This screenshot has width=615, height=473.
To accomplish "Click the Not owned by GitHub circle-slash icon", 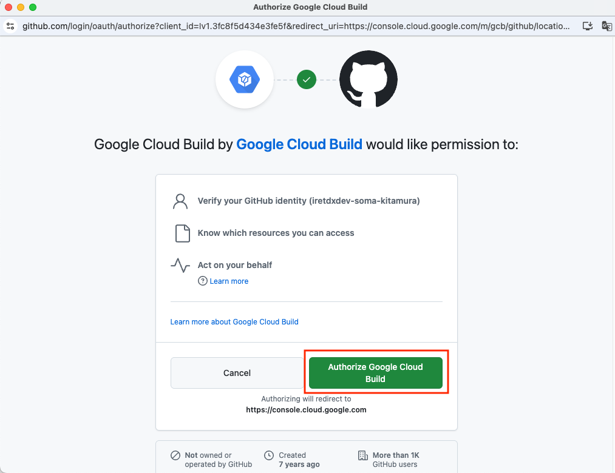I will 175,455.
